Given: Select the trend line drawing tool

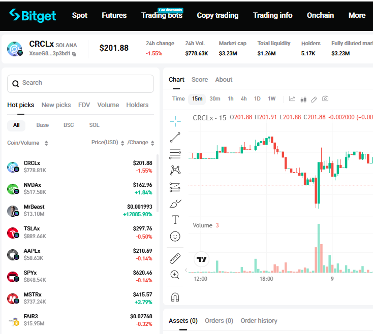Looking at the screenshot, I should [x=175, y=138].
